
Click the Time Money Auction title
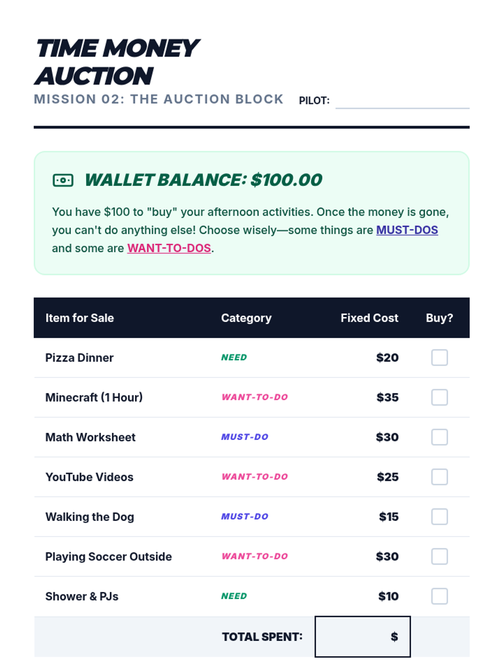(x=117, y=62)
